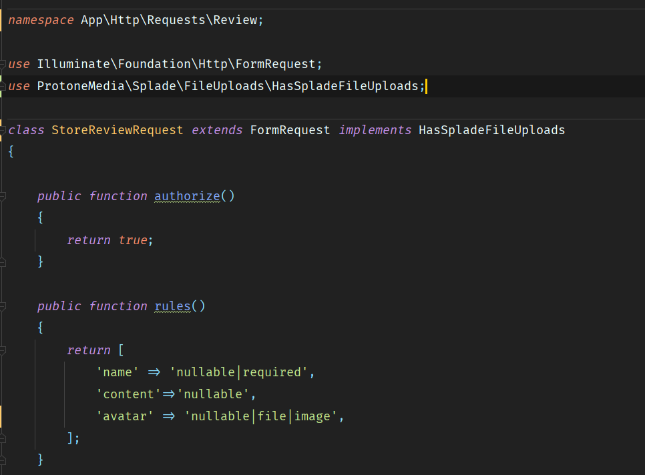Viewport: 645px width, 475px height.
Task: Click the underlined authorize method name
Action: point(186,195)
